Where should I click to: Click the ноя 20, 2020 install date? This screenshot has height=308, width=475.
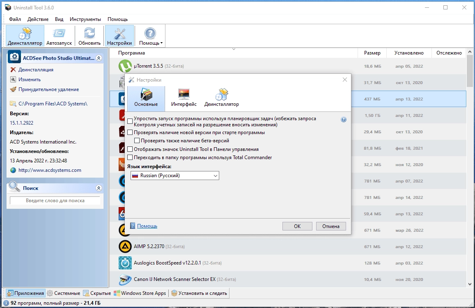point(409,280)
